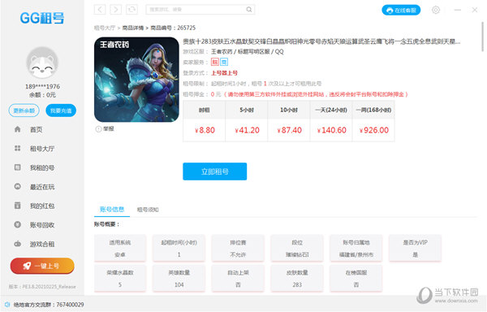This screenshot has height=312, width=487.
Task: Click the 皮肤数量 283 info card
Action: pos(297,279)
